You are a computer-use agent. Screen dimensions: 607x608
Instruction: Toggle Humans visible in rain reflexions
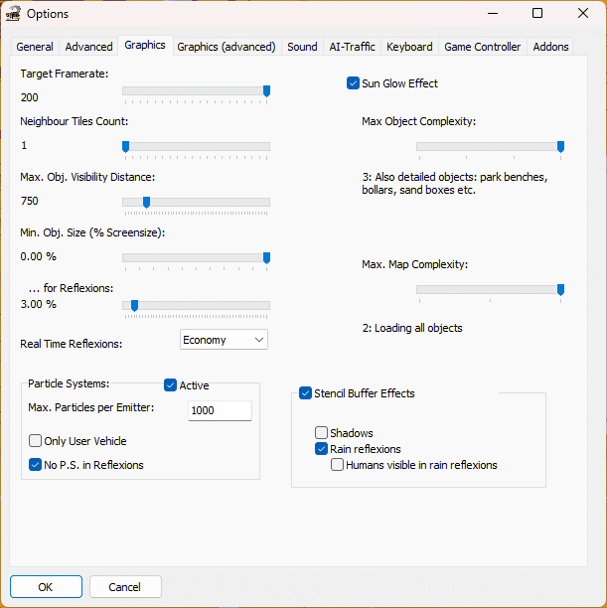[338, 465]
